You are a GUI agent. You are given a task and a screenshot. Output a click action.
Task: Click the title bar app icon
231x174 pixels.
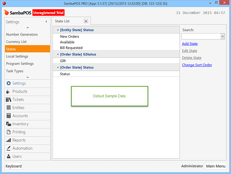click(4, 3)
